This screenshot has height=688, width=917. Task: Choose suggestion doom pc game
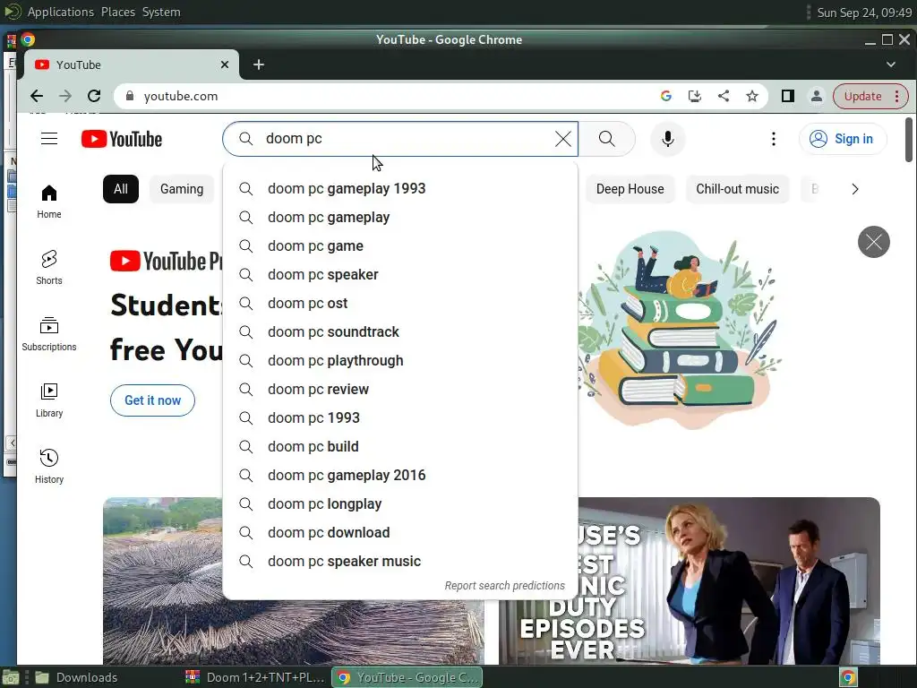[x=400, y=245]
